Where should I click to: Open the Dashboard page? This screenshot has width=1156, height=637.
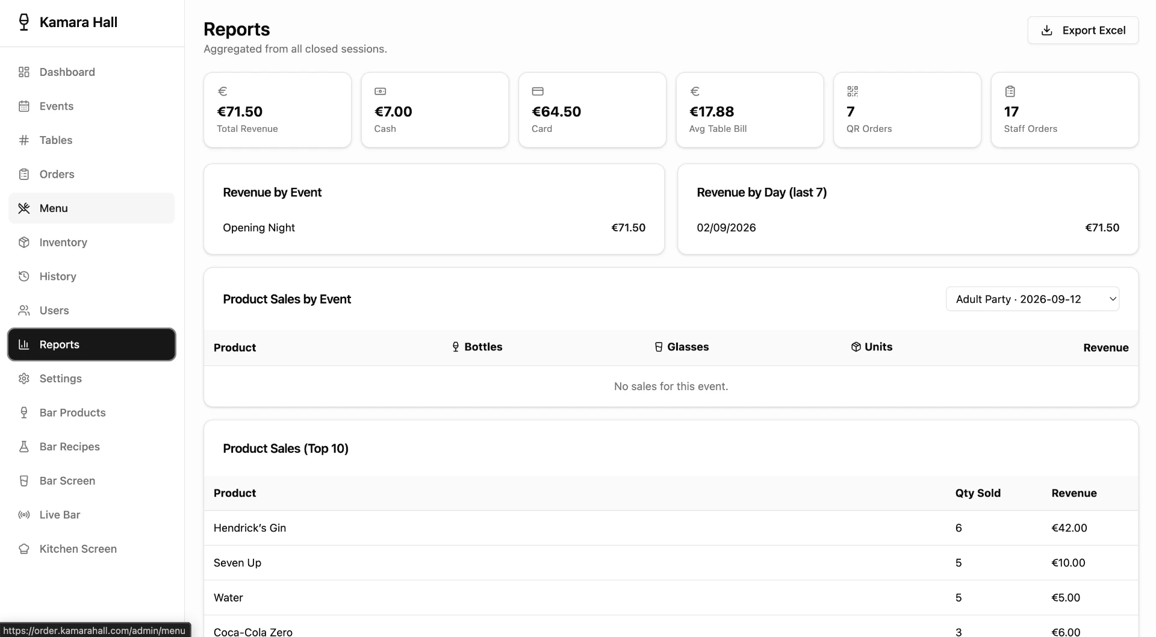[92, 72]
